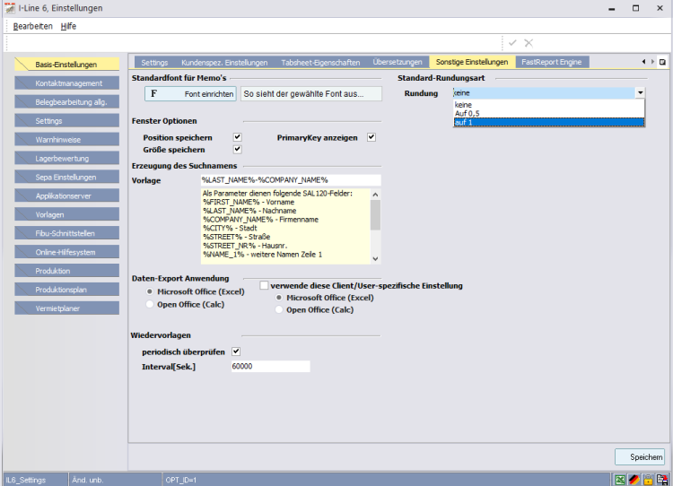Open the Tabsheet-Eigenschaften tab

320,62
